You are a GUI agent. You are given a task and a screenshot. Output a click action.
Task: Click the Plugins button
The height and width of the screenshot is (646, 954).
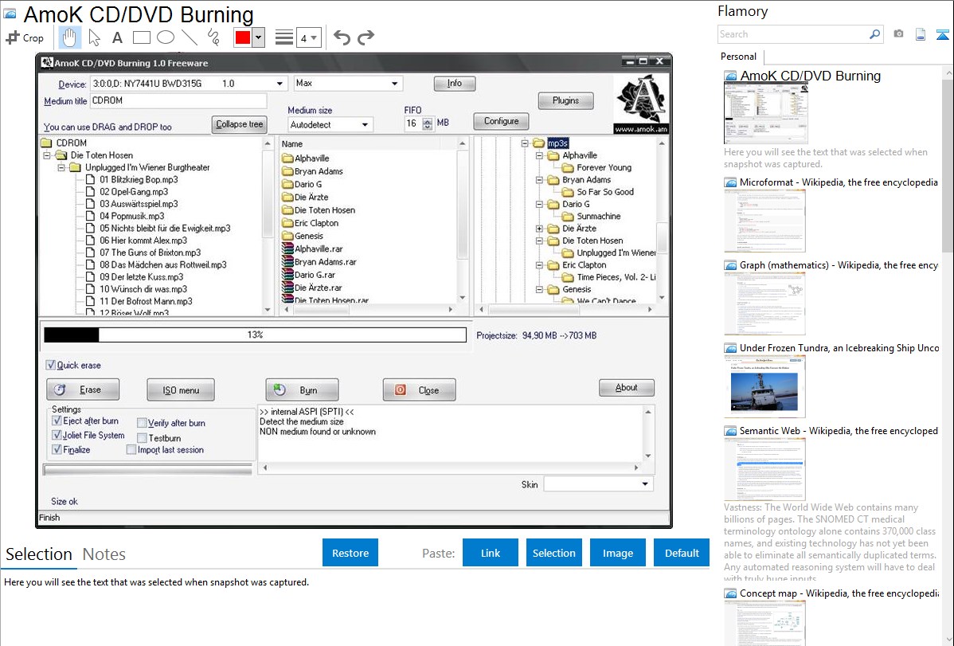click(x=566, y=101)
